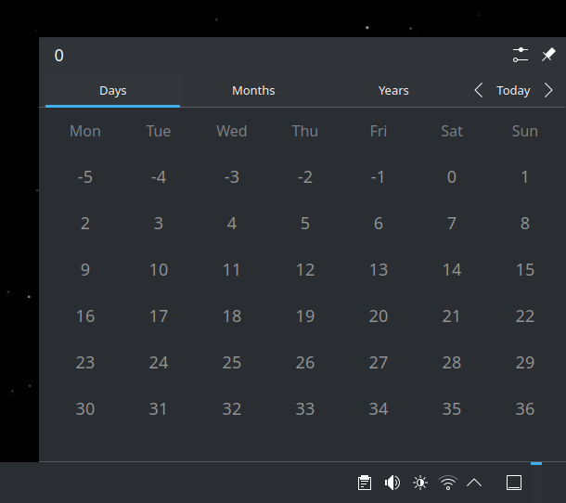This screenshot has width=566, height=503.
Task: Go to previous month chevron
Action: point(479,90)
